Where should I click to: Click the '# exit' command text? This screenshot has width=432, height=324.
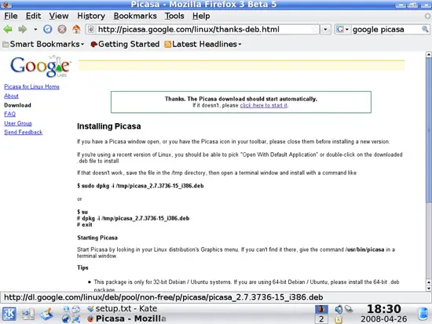tap(85, 224)
